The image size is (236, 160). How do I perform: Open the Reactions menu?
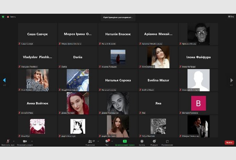(154, 141)
